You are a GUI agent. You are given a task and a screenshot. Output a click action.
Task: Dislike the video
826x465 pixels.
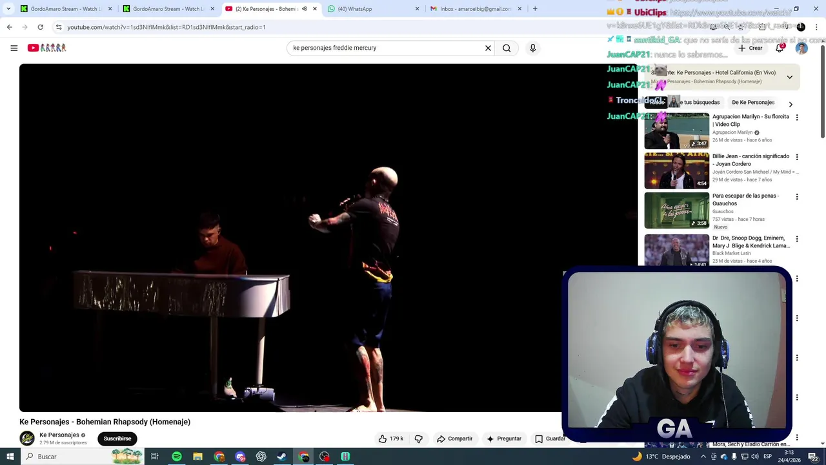point(419,439)
